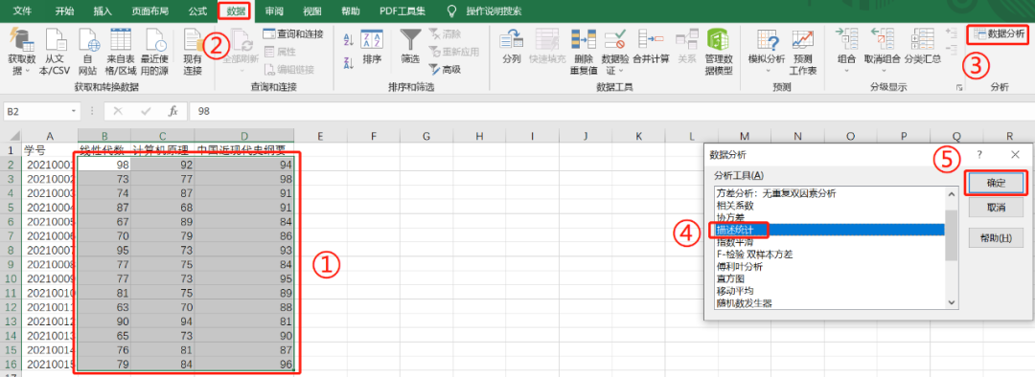This screenshot has height=377, width=1035.
Task: Toggle the 筛选 (Filter) funnel
Action: (410, 47)
